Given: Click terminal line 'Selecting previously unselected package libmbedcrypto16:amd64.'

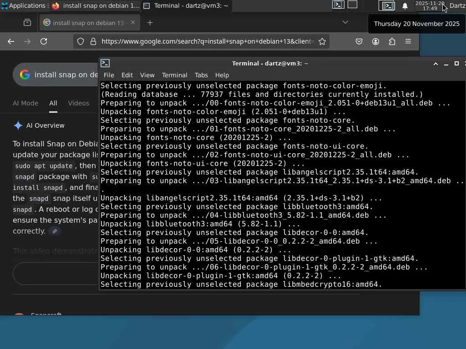Looking at the screenshot, I should pos(241,284).
